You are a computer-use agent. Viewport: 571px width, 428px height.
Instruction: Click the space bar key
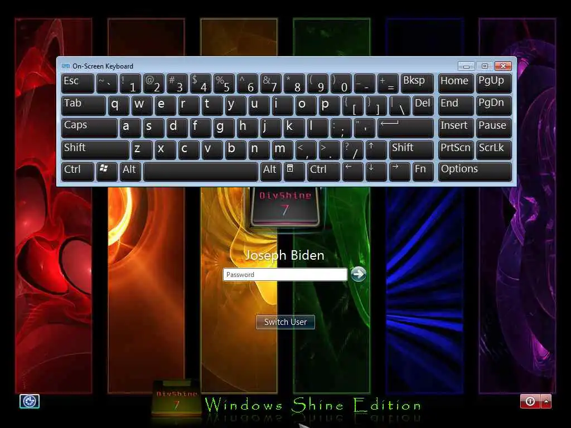tap(200, 172)
